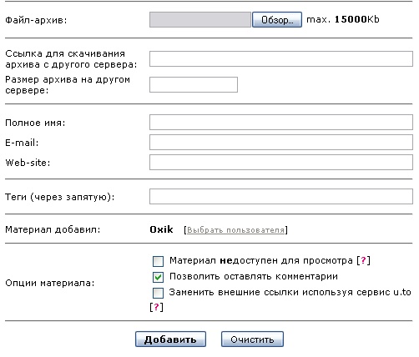Click the Позволить оставлять комментарии label

(254, 276)
